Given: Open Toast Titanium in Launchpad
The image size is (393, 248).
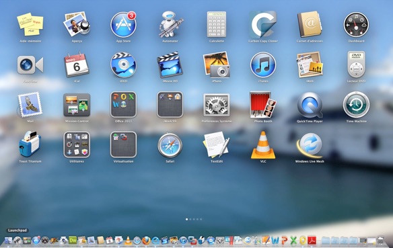Looking at the screenshot, I should tap(30, 144).
